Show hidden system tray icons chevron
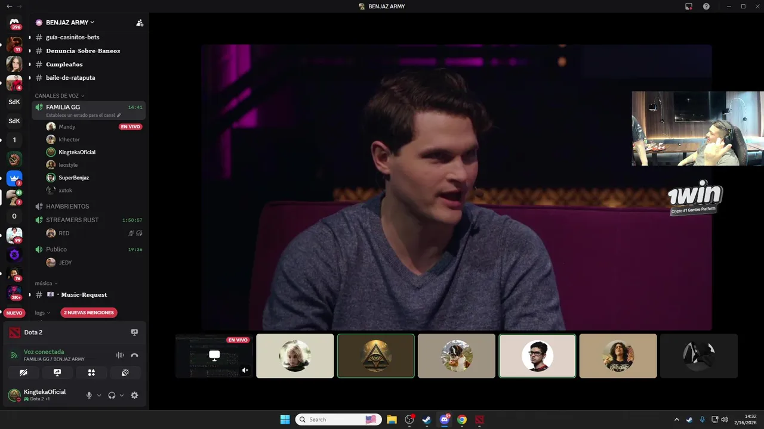 point(676,419)
